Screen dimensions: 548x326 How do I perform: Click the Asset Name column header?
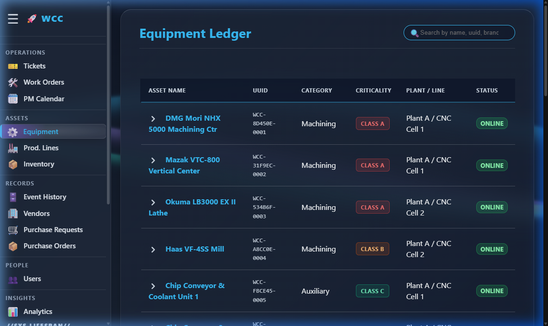[167, 90]
